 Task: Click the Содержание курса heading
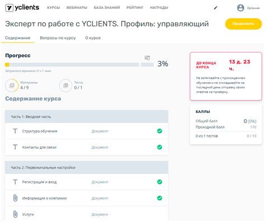tap(33, 98)
